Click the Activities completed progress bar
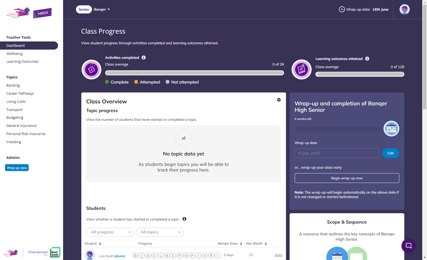Viewport: 427px width, 260px height. click(195, 73)
